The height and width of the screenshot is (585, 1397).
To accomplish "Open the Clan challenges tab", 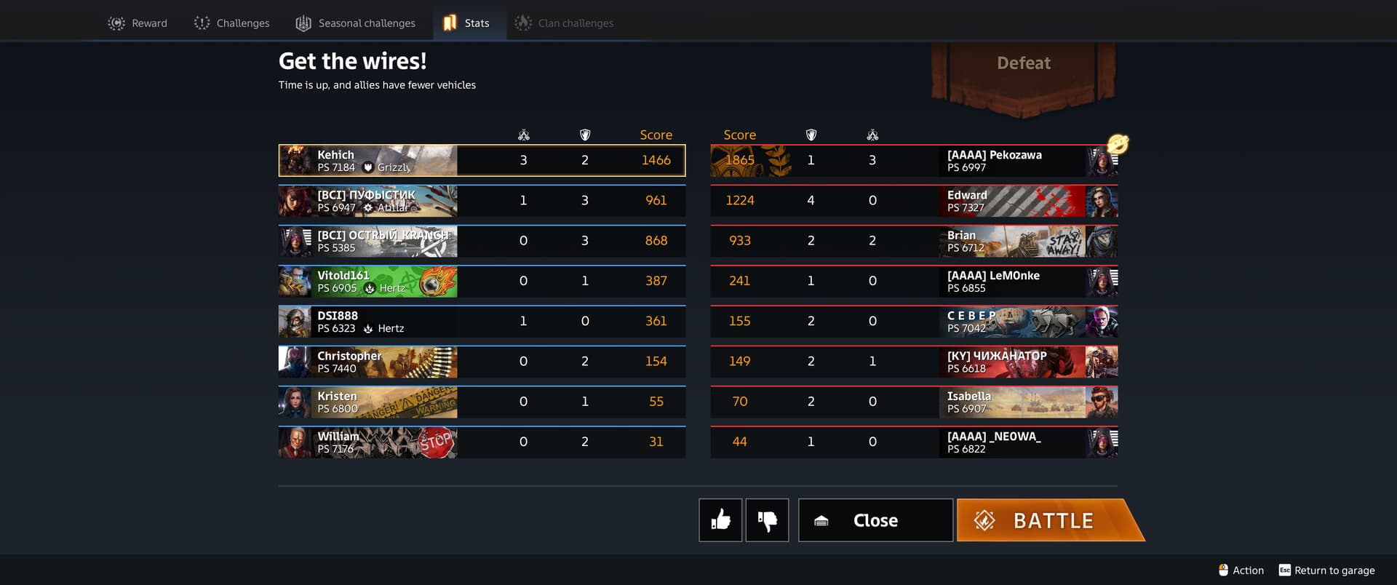I will click(x=564, y=23).
